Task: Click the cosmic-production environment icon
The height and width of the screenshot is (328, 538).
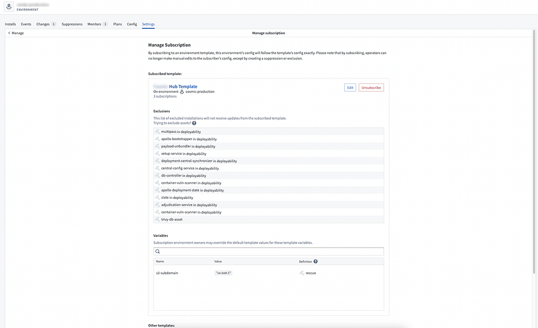Action: [182, 92]
